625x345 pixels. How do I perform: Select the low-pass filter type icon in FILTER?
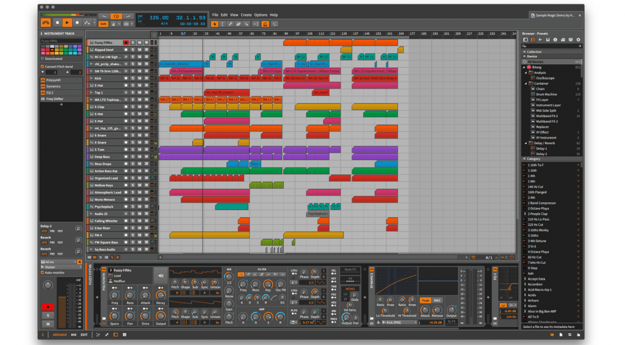240,274
